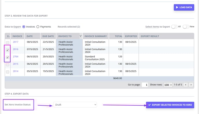Image resolution: width=199 pixels, height=114 pixels.
Task: Open invoice 2704 link
Action: [16, 57]
